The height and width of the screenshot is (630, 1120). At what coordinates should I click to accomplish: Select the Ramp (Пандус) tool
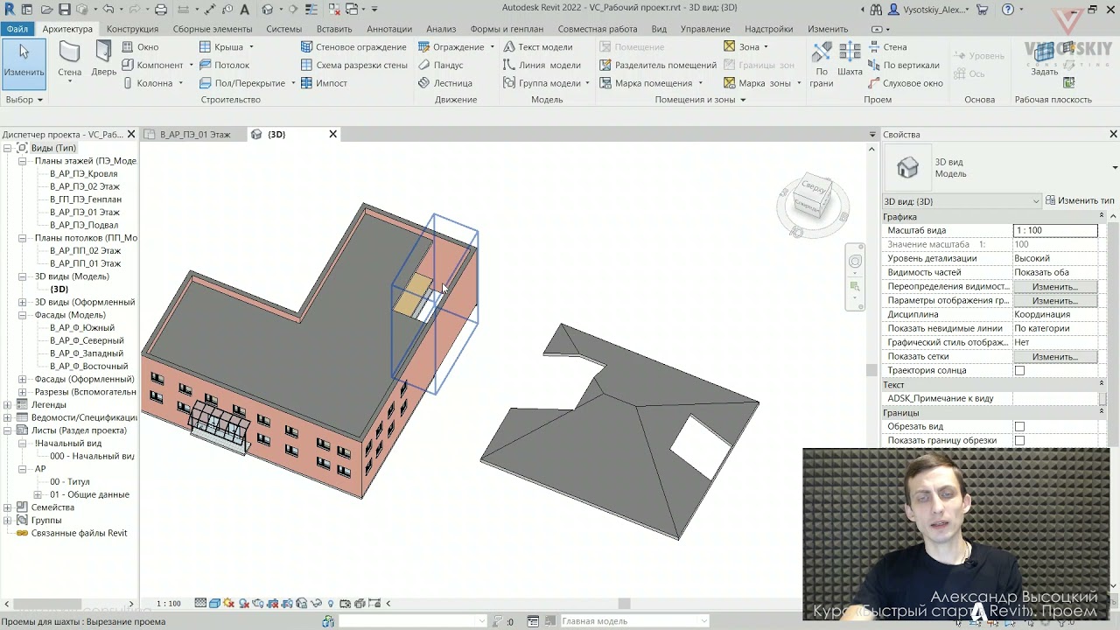pyautogui.click(x=440, y=65)
